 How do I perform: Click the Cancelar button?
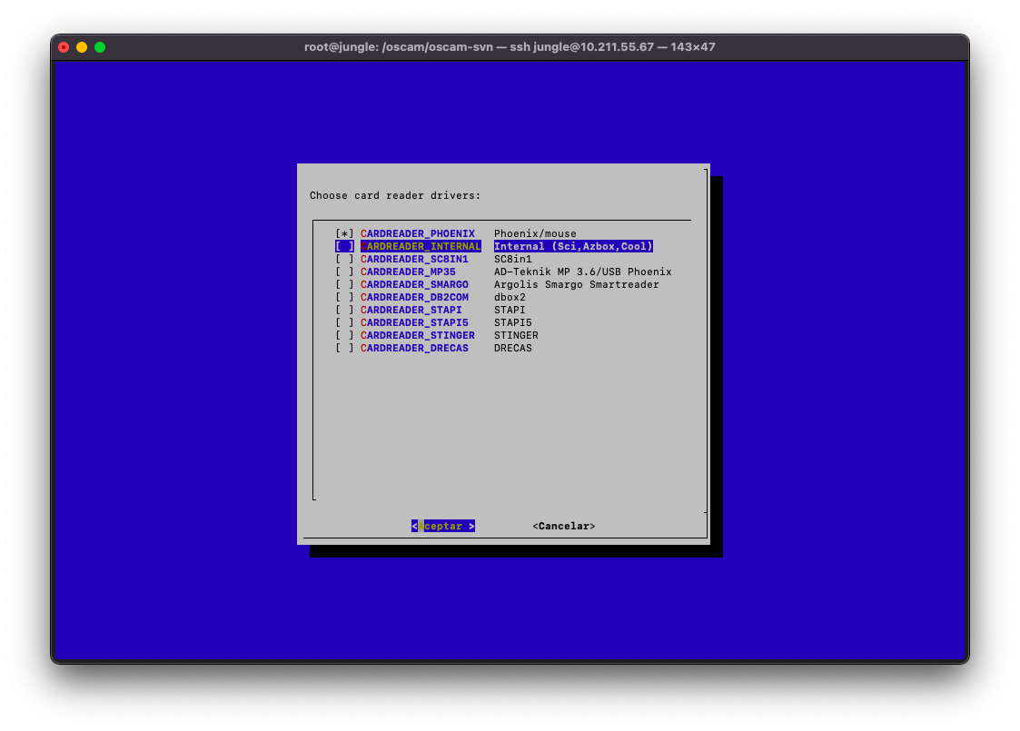click(563, 527)
